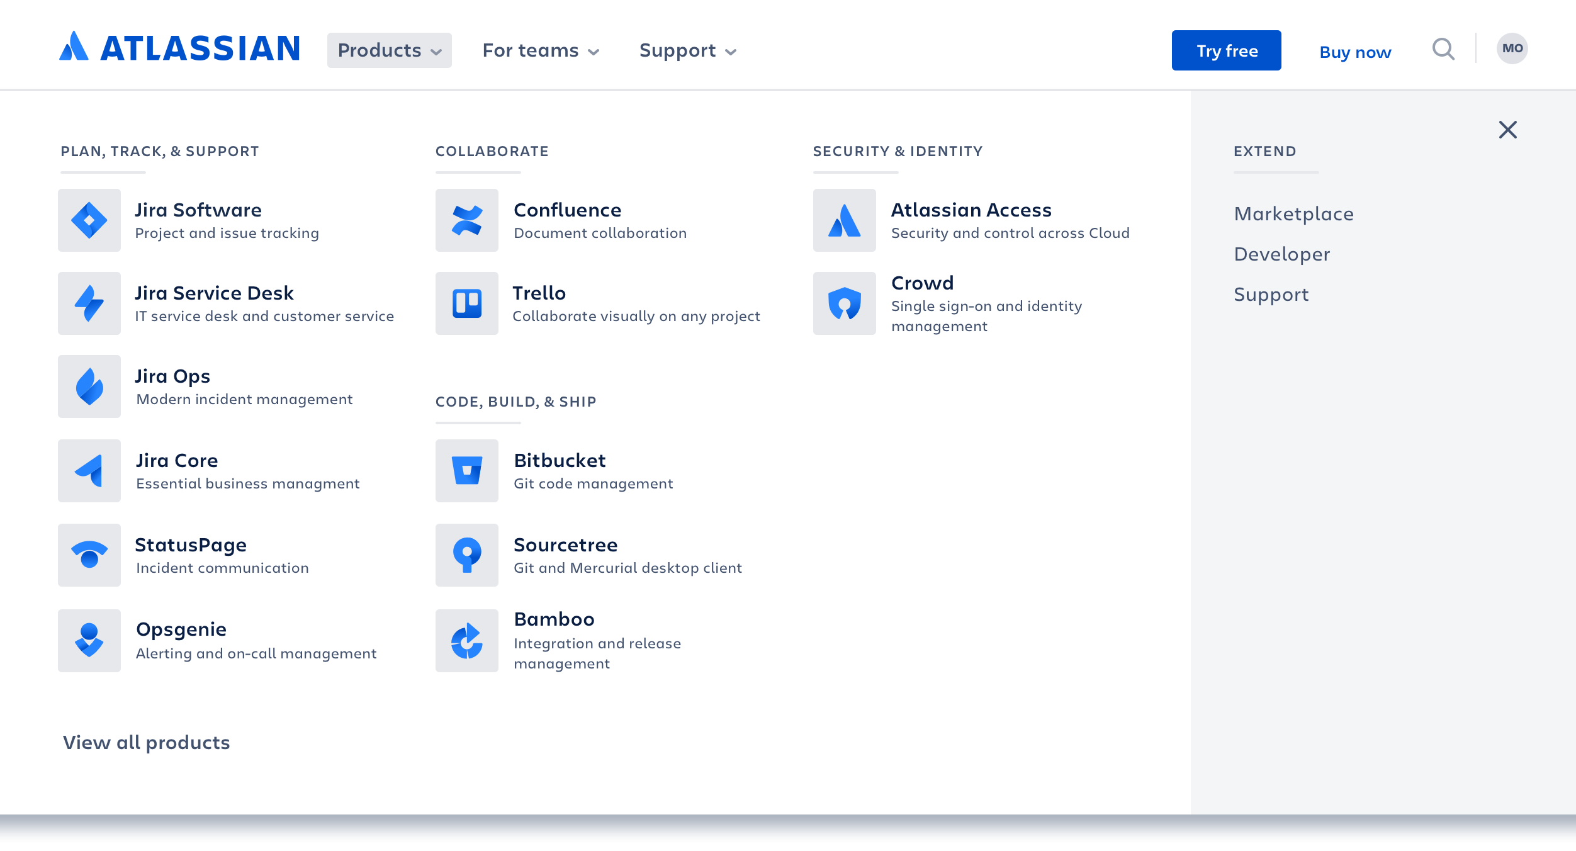1576x851 pixels.
Task: Click the 'SECURITY & IDENTITY' heading
Action: [898, 151]
